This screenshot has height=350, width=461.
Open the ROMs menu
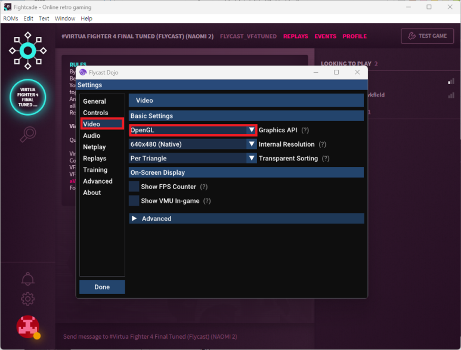tap(11, 18)
